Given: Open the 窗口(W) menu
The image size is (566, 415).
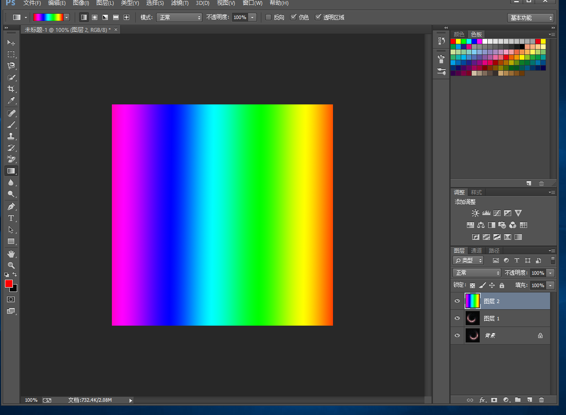Looking at the screenshot, I should pos(252,3).
